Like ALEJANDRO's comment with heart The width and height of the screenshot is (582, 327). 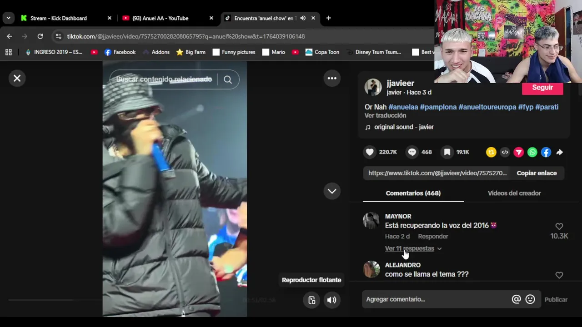click(x=559, y=275)
